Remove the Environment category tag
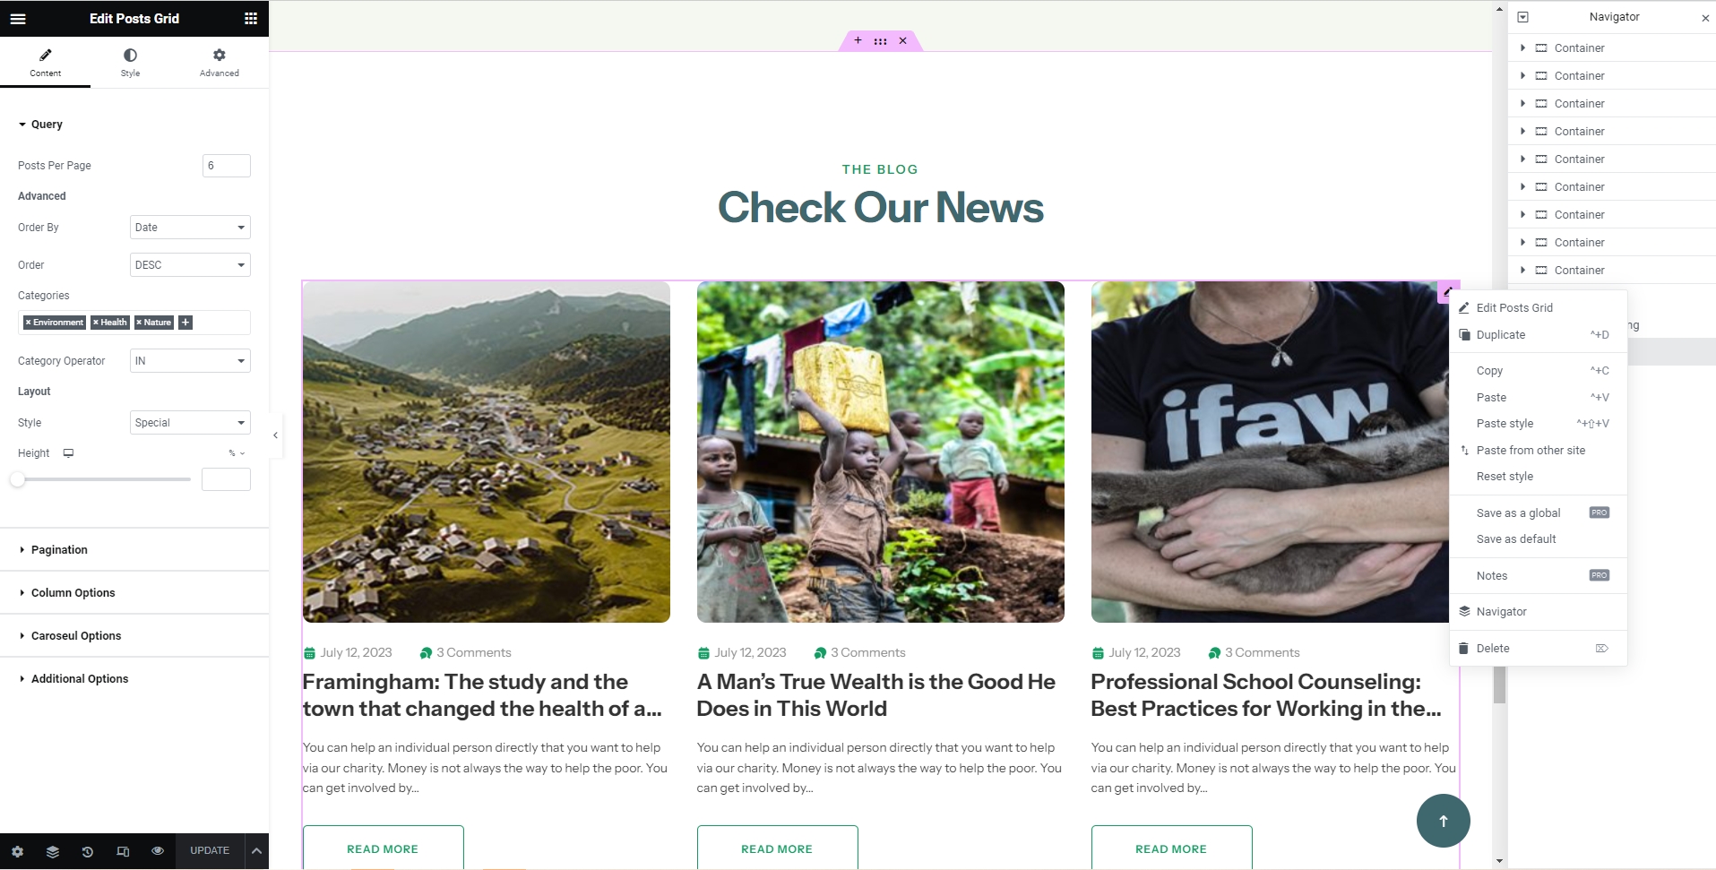The image size is (1716, 870). click(29, 323)
